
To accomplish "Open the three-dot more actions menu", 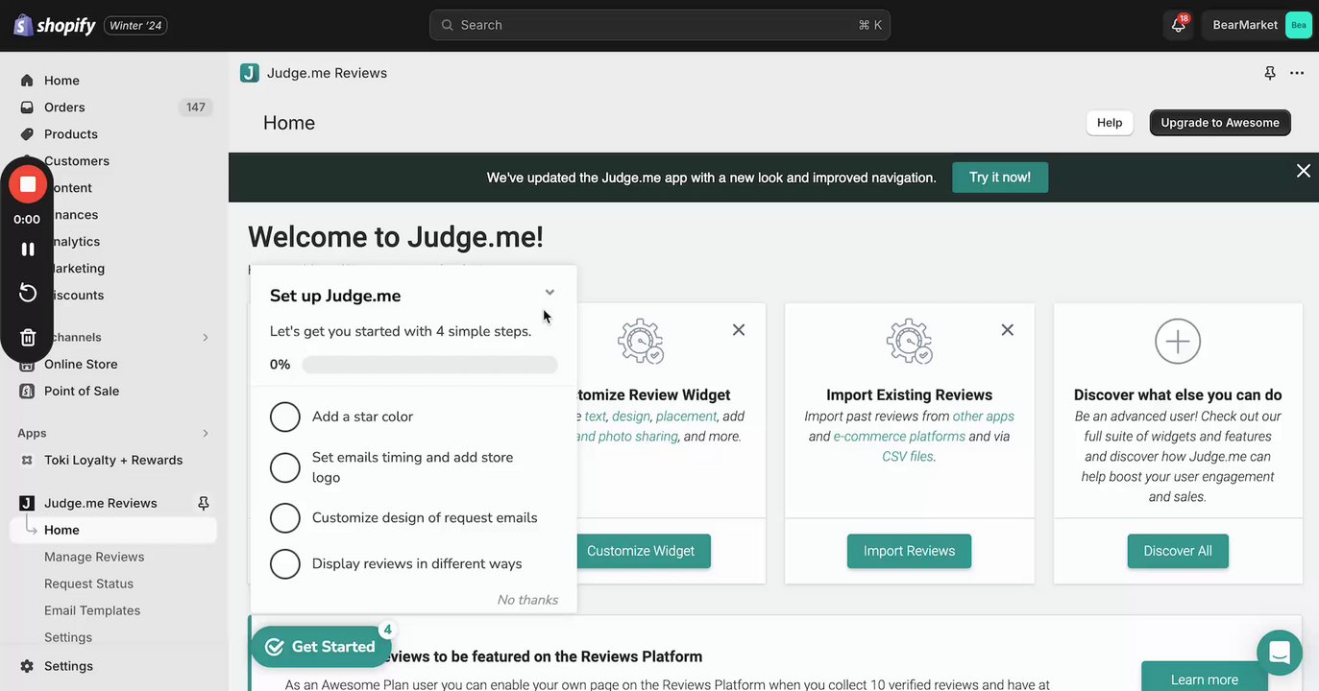I will [1297, 73].
